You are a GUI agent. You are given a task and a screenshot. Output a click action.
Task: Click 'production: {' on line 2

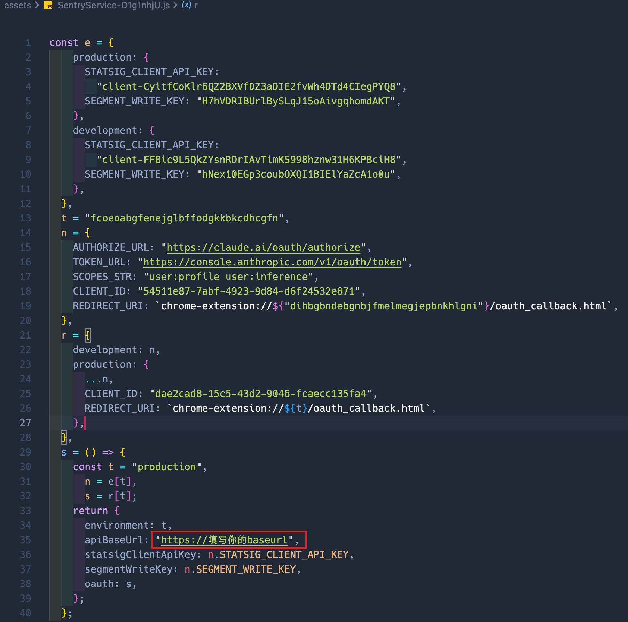(x=111, y=57)
